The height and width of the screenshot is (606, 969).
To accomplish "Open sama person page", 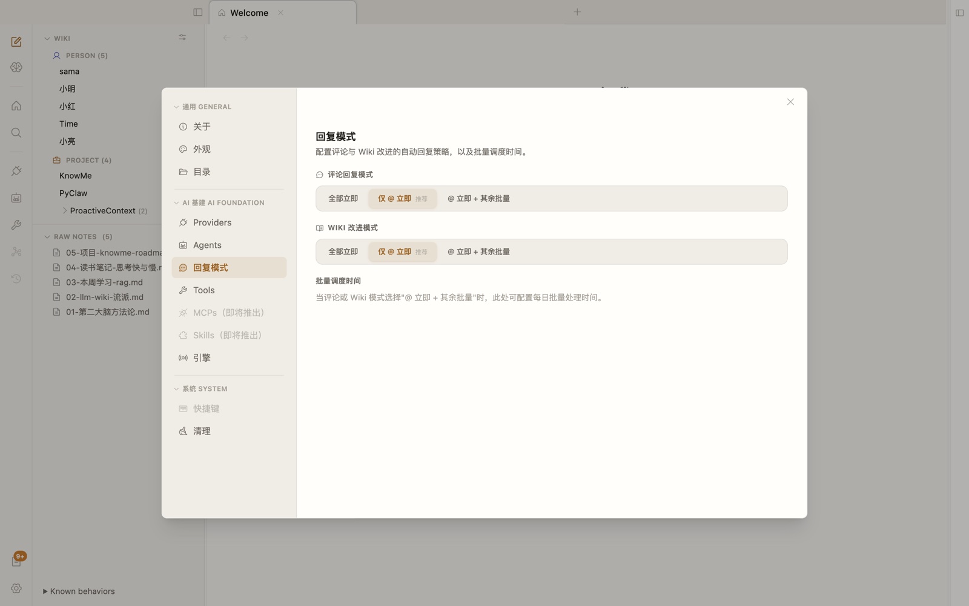I will point(69,72).
